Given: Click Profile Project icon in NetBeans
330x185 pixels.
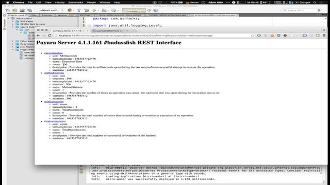Looking at the screenshot, I should pyautogui.click(x=113, y=10).
